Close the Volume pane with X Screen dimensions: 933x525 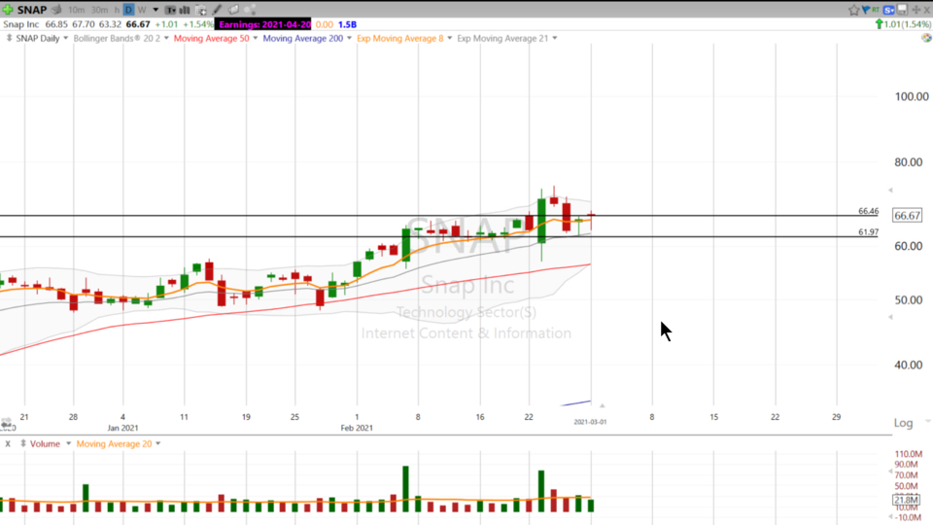(x=8, y=443)
